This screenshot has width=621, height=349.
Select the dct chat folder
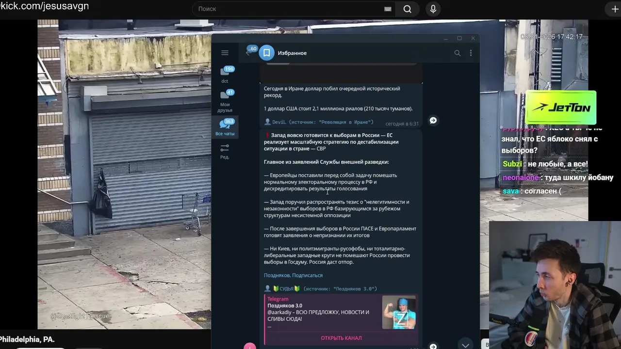coord(225,75)
